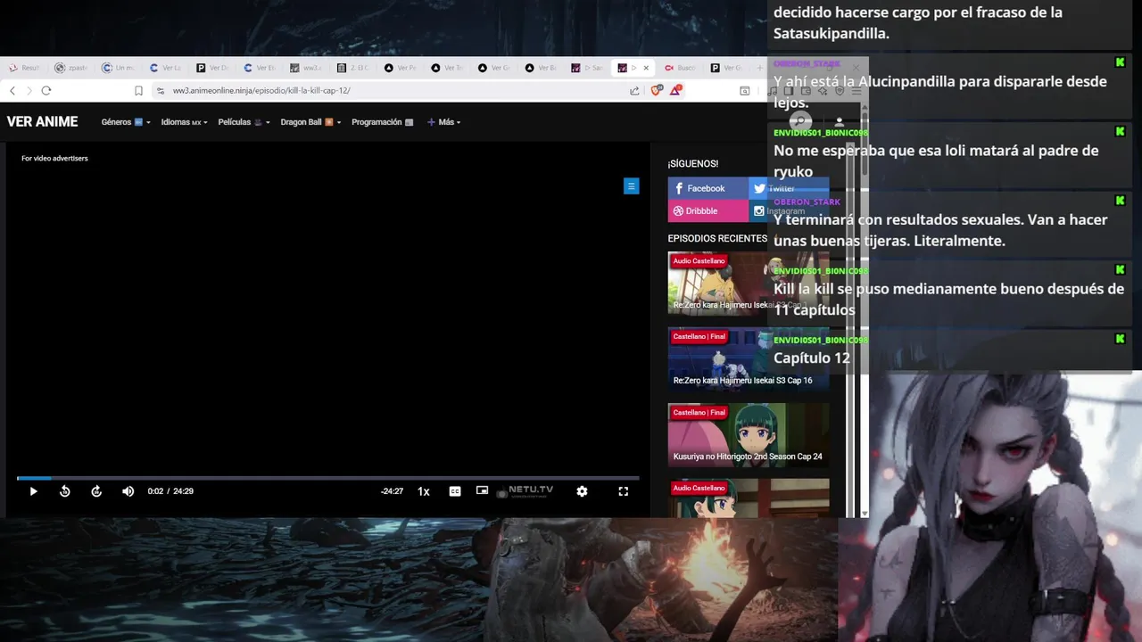The height and width of the screenshot is (642, 1142).
Task: Click 'For video advertisers' text
Action: [x=54, y=158]
